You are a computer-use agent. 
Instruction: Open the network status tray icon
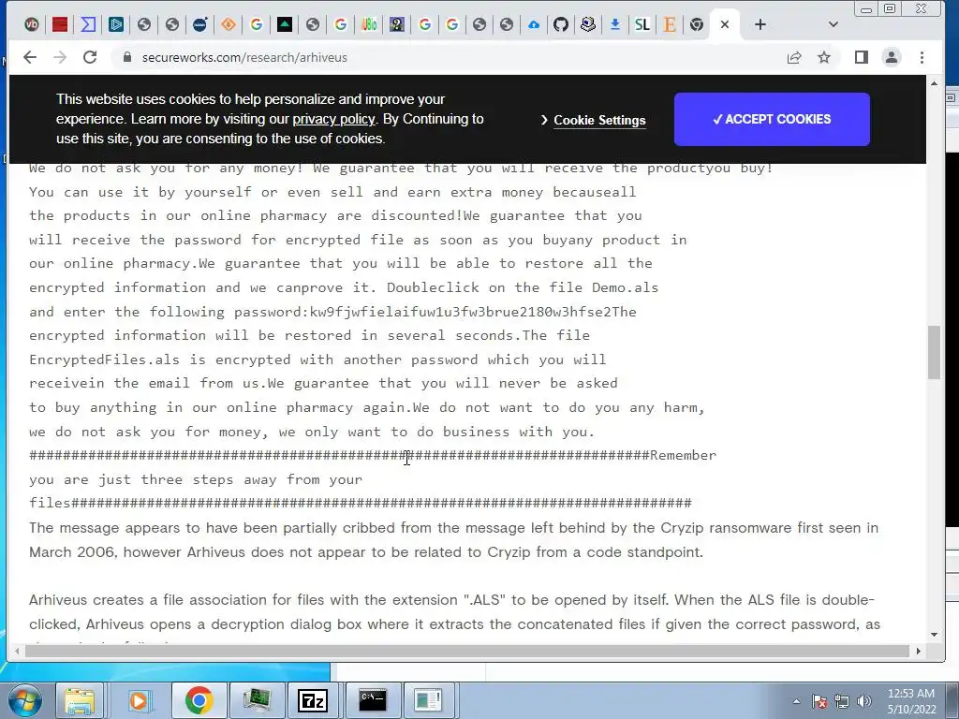(842, 701)
